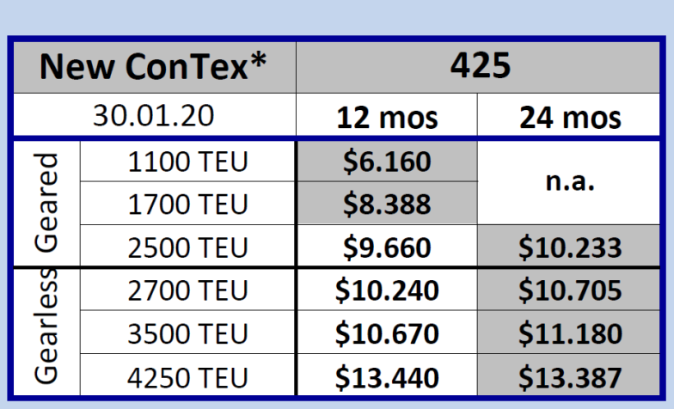This screenshot has width=674, height=409.
Task: Click the $10.240 rate cell
Action: 387,291
